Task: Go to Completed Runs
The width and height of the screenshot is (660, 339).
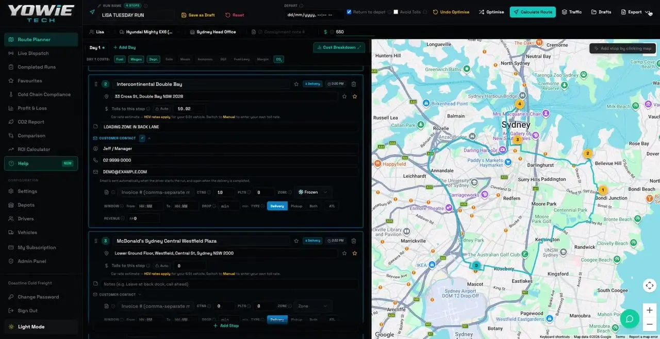Action: pyautogui.click(x=41, y=67)
